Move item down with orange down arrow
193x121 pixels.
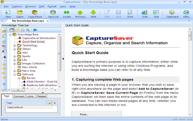point(4,69)
